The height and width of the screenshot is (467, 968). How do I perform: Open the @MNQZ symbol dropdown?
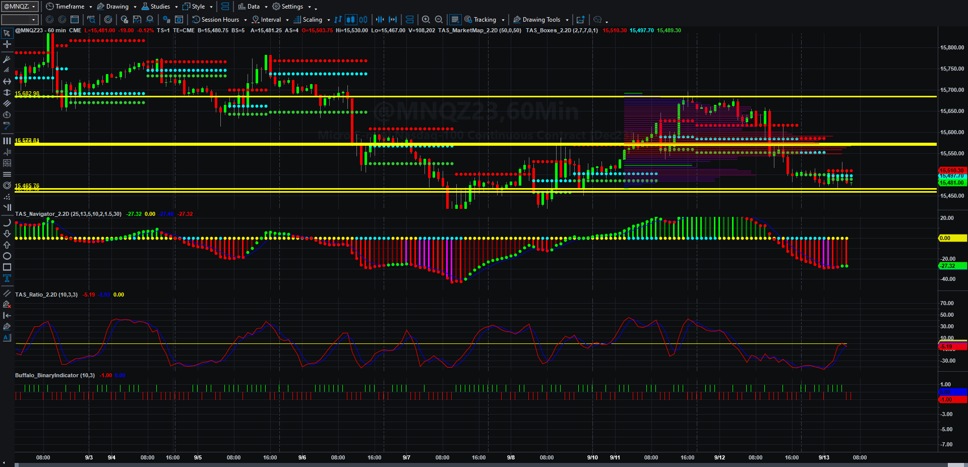(x=20, y=7)
